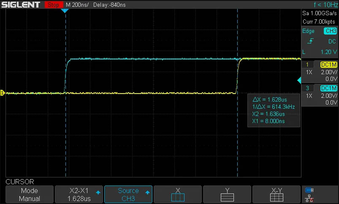Click the 1/ΔX = 614.3kHz readout
339x204 pixels.
pyautogui.click(x=274, y=107)
